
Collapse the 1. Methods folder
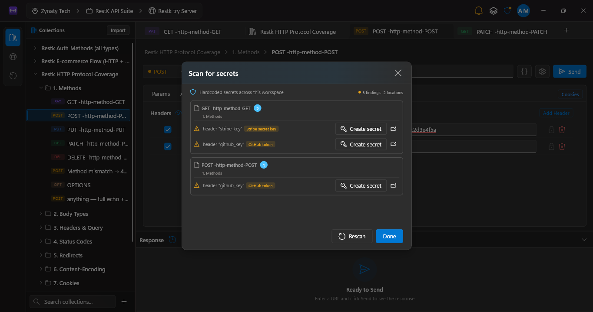(x=41, y=88)
